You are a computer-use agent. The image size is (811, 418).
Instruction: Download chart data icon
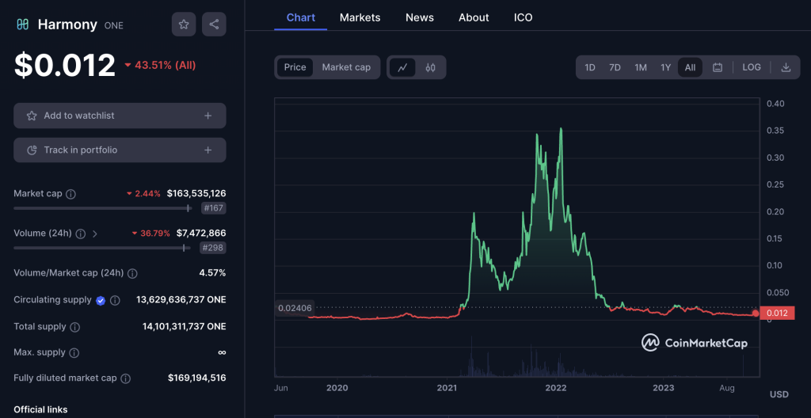click(786, 67)
